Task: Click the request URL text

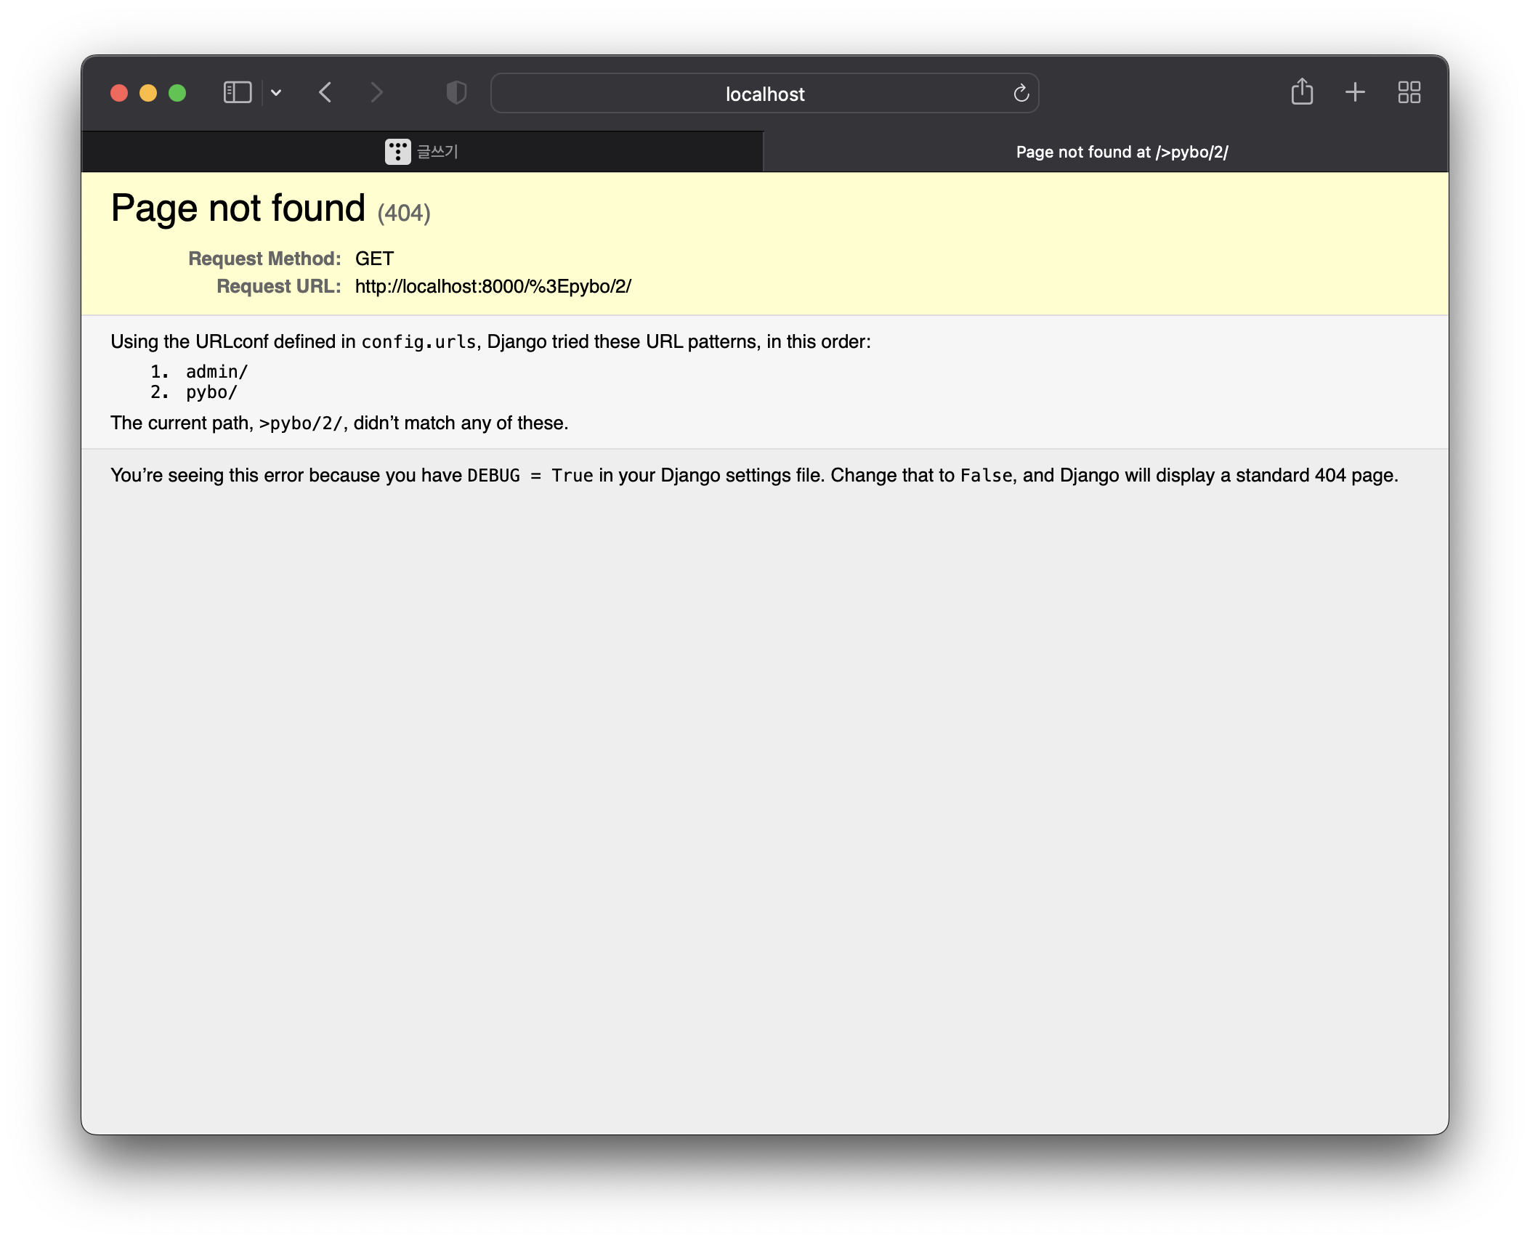Action: pos(493,286)
